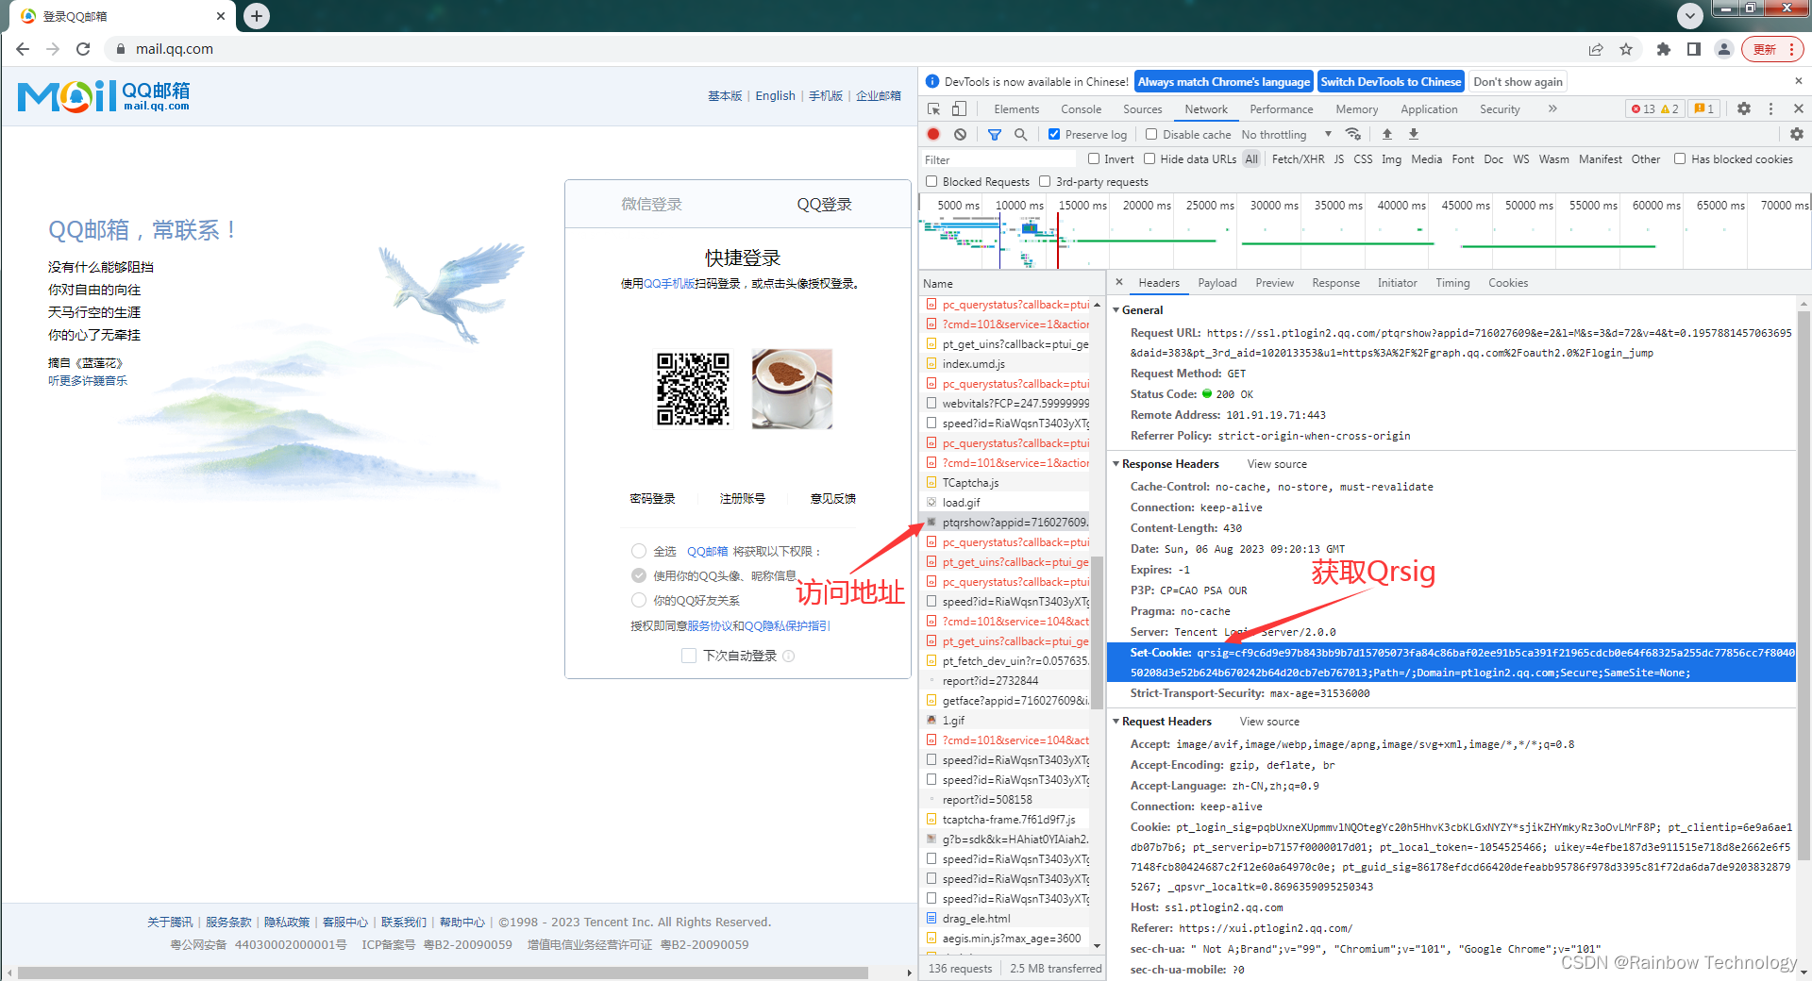
Task: Close the request details pane
Action: click(x=1119, y=282)
